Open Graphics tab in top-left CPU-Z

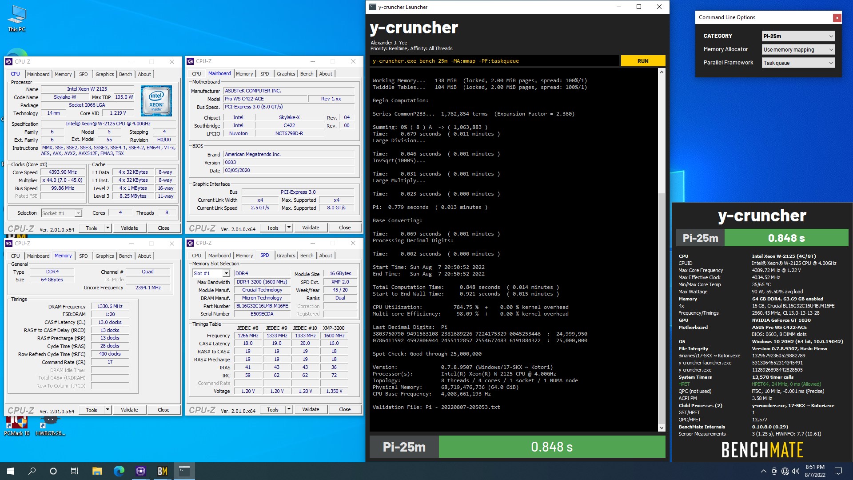(104, 74)
